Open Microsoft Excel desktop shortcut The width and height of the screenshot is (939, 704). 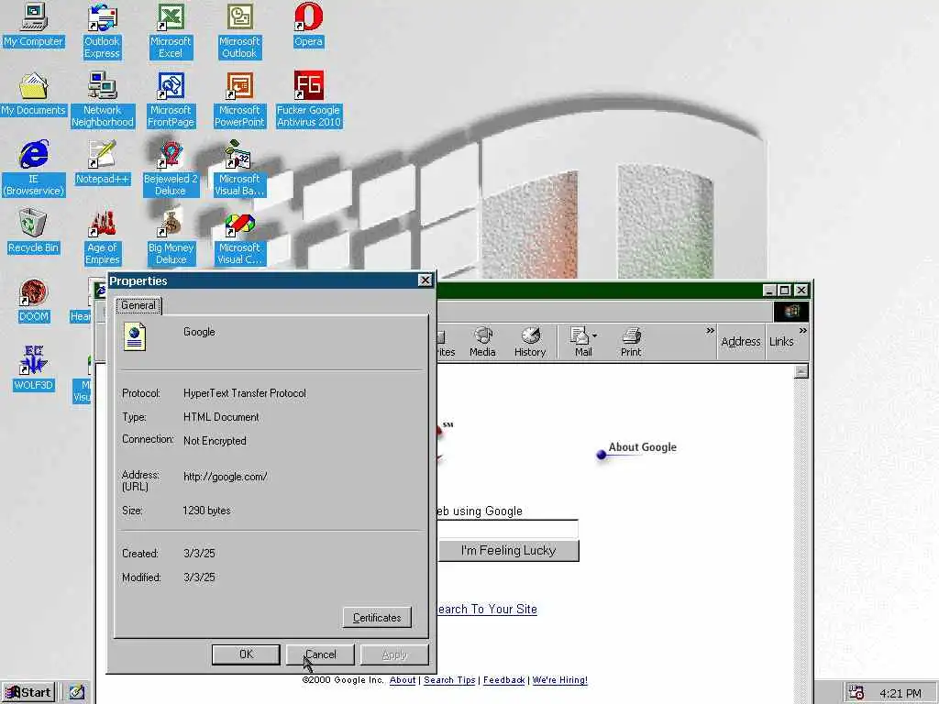click(x=171, y=31)
